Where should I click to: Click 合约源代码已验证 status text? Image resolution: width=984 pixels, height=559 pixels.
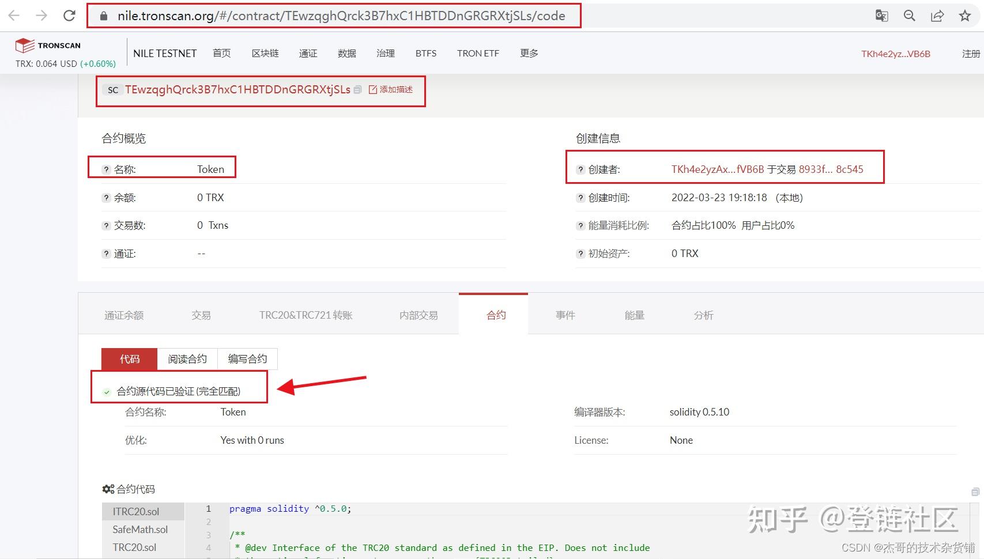point(179,391)
